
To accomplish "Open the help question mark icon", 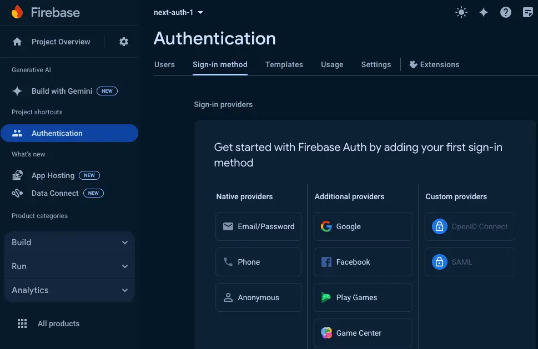I will (x=505, y=13).
